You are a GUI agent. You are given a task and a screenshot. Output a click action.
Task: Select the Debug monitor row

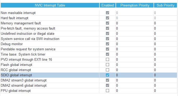89,44
